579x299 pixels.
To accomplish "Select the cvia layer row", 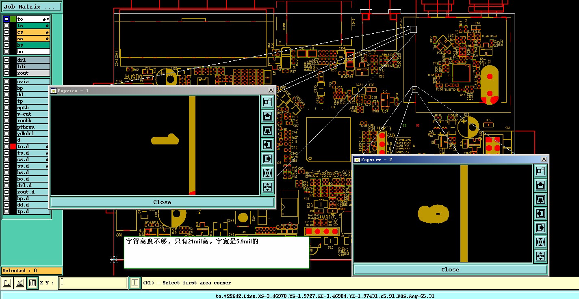I will pos(33,82).
